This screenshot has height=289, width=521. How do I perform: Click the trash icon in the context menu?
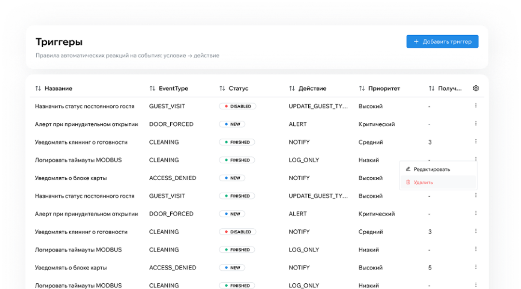(408, 183)
